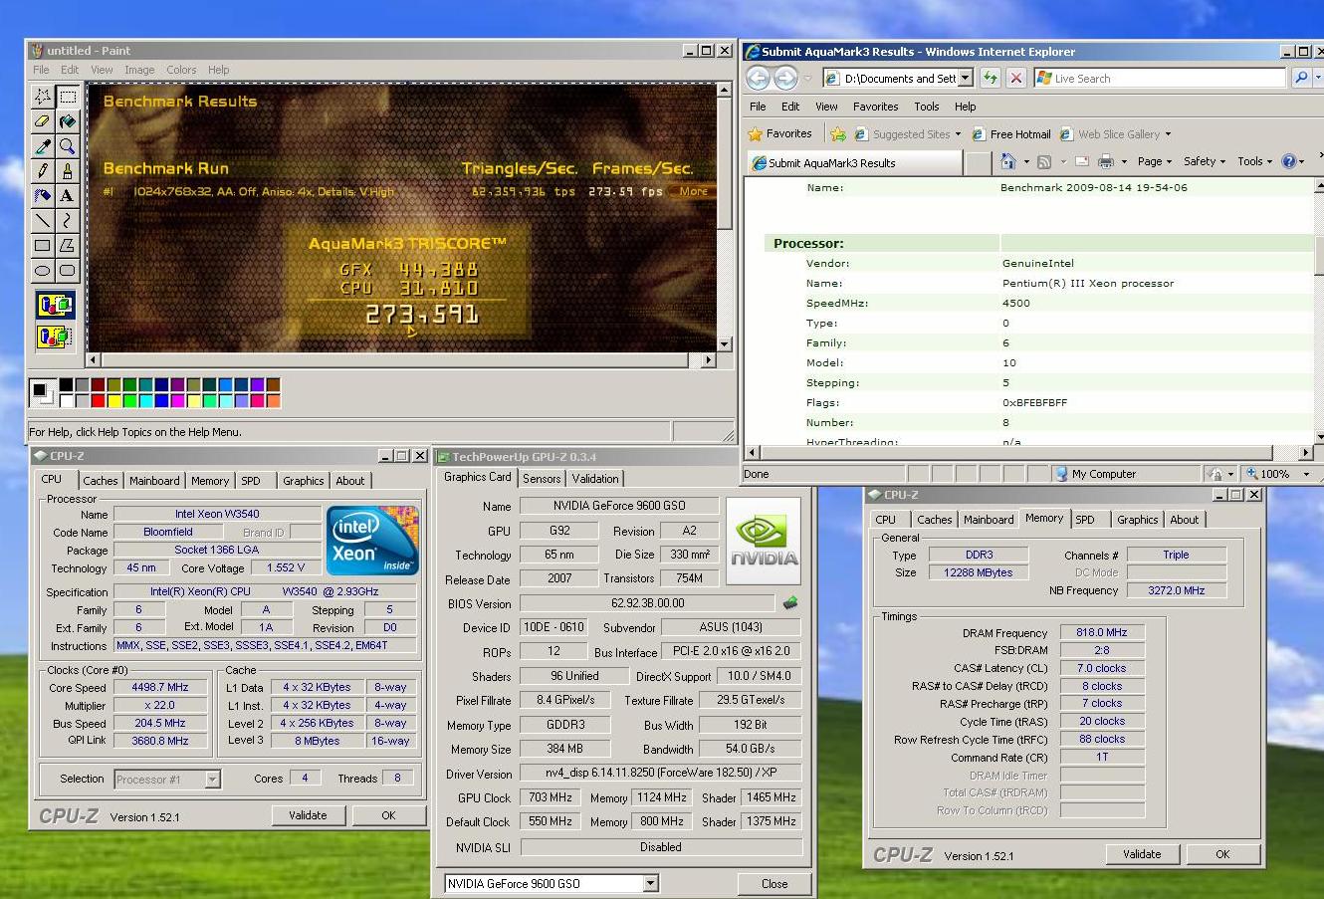Click the Live Search magnifier button
The image size is (1324, 899).
pos(1300,78)
